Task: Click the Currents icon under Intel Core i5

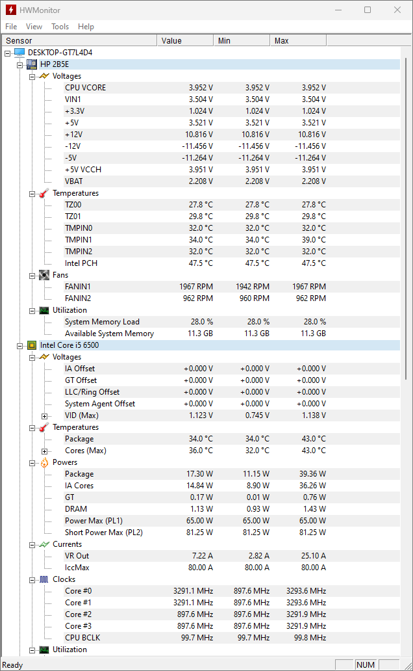Action: pyautogui.click(x=44, y=544)
